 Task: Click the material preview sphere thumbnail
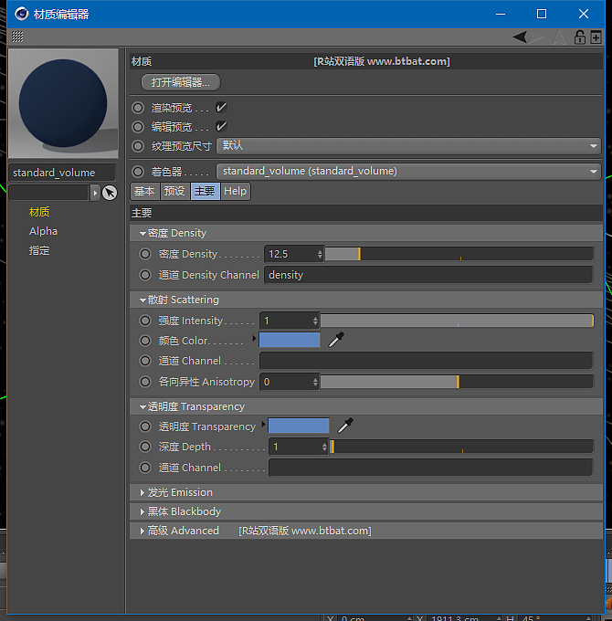[63, 103]
